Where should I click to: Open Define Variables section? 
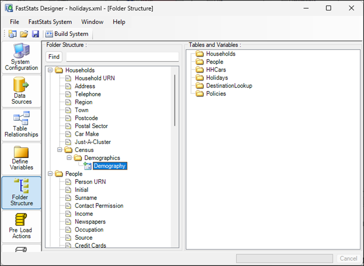[x=22, y=159]
